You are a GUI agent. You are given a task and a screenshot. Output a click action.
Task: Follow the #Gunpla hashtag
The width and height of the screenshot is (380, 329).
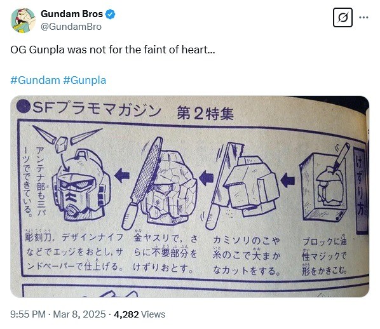click(85, 80)
